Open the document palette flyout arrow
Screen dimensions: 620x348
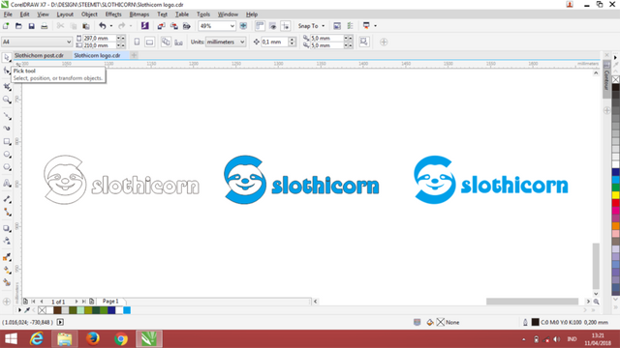pyautogui.click(x=19, y=310)
